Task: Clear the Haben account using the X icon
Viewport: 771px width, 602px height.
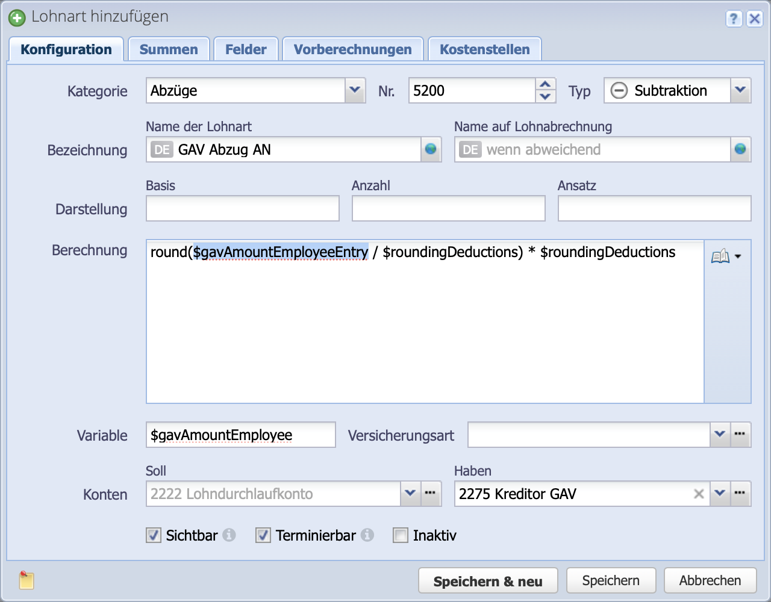Action: pyautogui.click(x=698, y=494)
